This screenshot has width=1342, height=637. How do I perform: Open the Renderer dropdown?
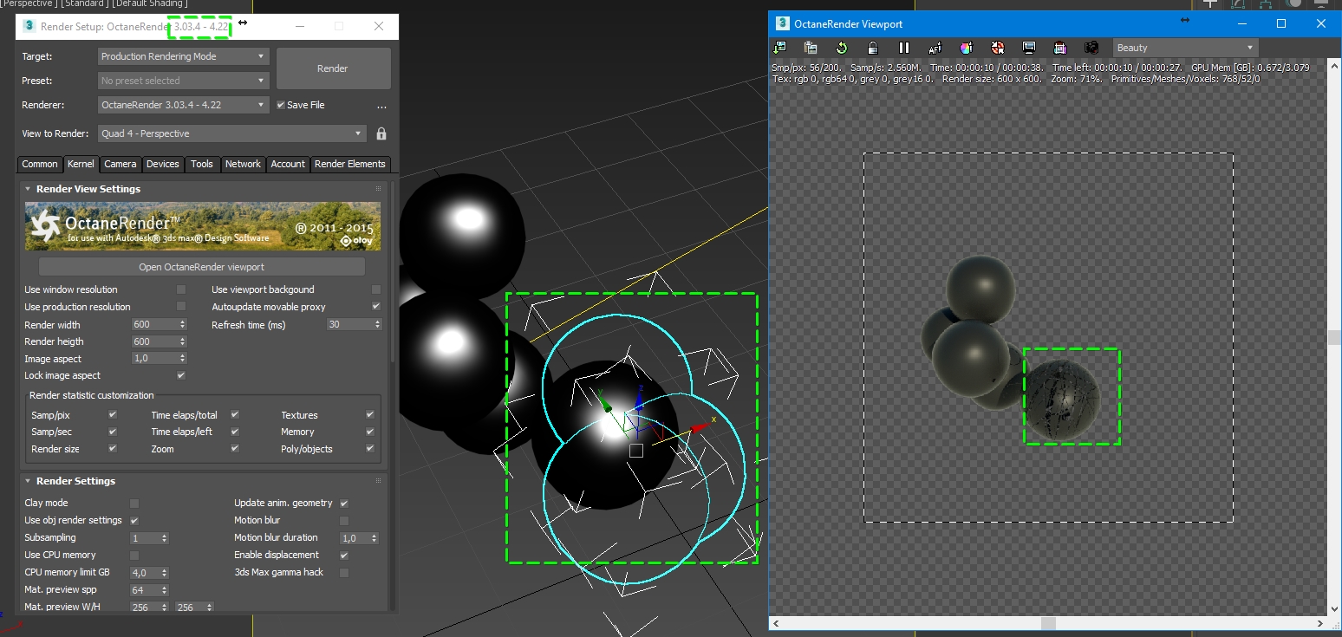click(183, 105)
